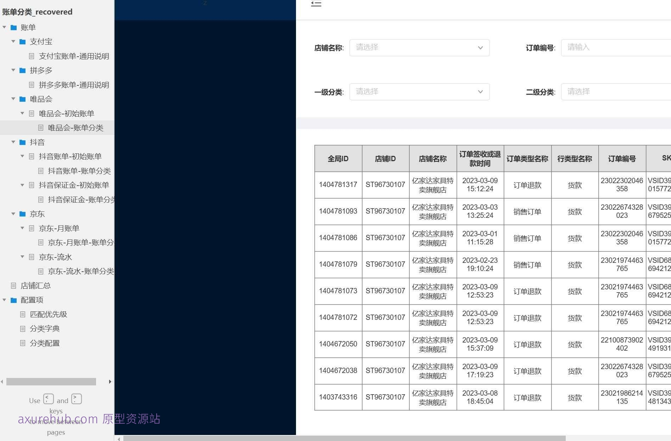Viewport: 671px width, 441px height.
Task: Collapse the 抖音 folder arrow
Action: tap(13, 142)
